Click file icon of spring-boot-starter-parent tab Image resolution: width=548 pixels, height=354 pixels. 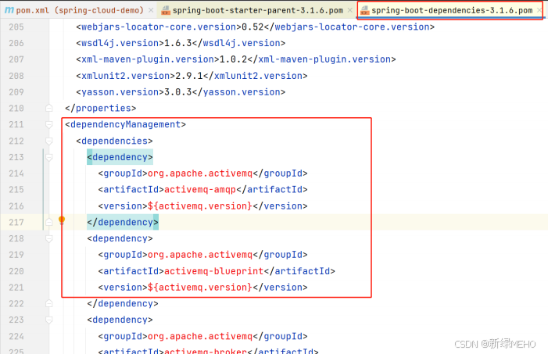(166, 10)
